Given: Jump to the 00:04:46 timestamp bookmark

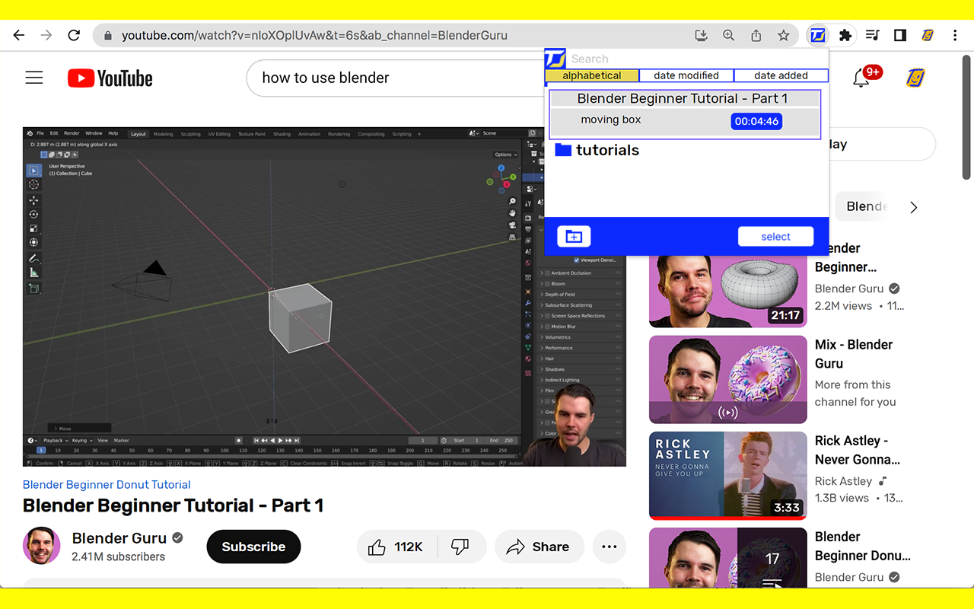Looking at the screenshot, I should click(x=756, y=121).
